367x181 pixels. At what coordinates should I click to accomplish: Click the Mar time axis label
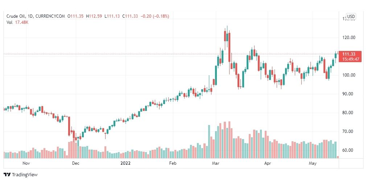pos(215,163)
